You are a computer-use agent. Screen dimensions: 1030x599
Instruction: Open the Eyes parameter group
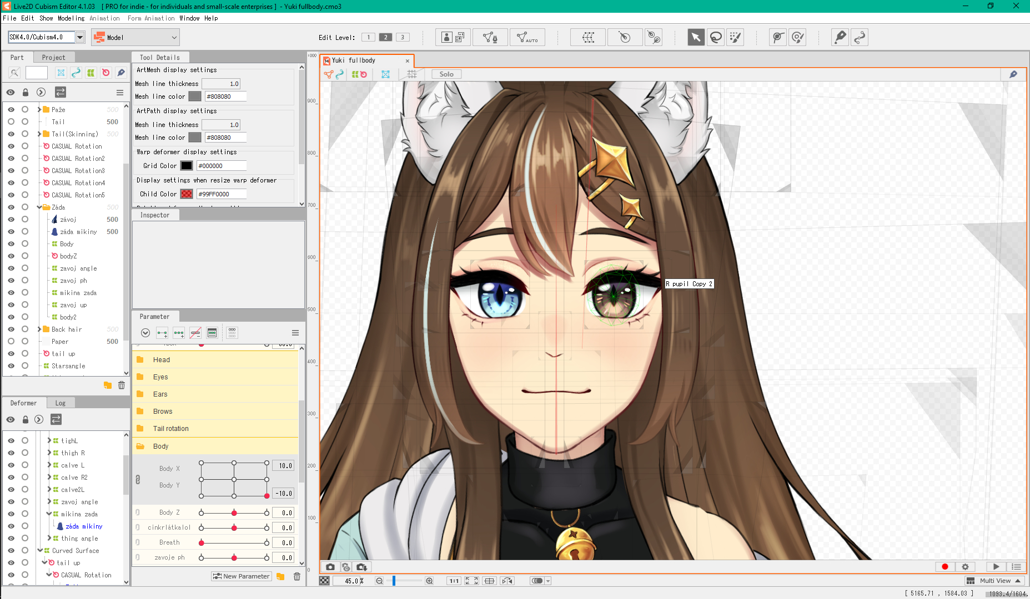(215, 377)
